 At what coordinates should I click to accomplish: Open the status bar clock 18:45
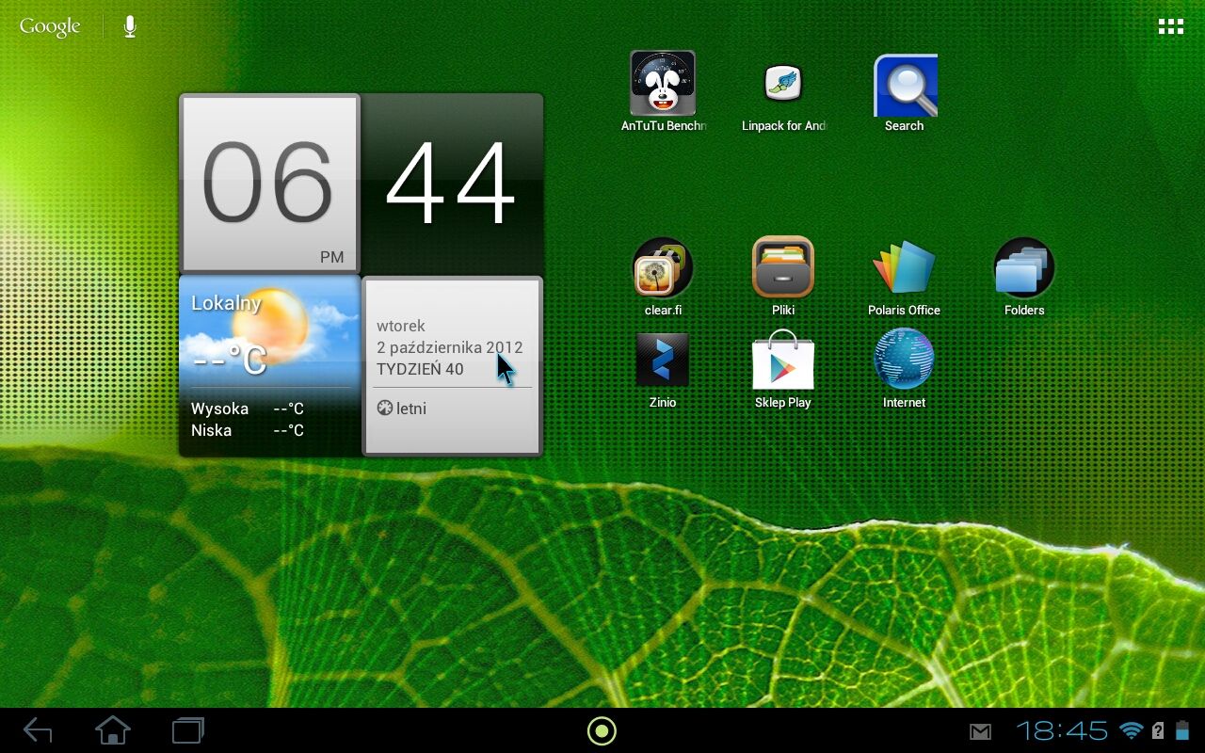pos(1062,730)
